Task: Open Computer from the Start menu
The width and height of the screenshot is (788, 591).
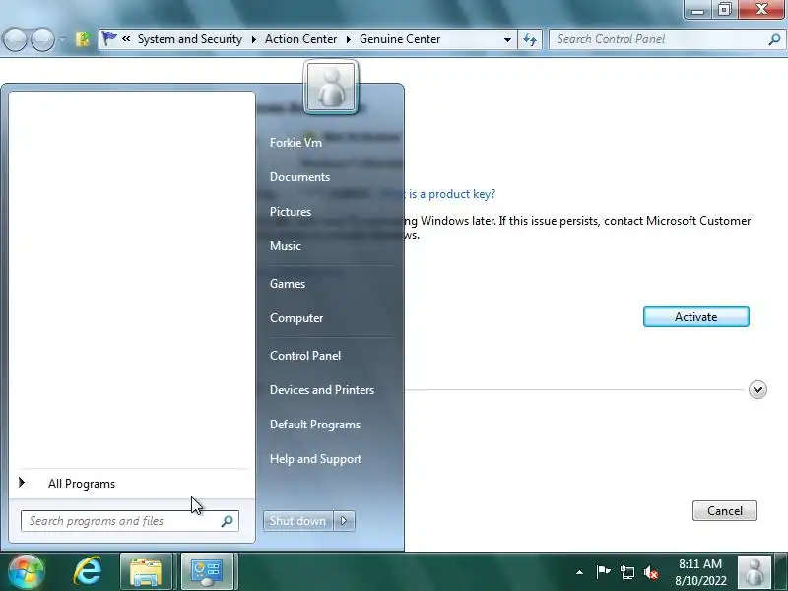Action: click(296, 318)
